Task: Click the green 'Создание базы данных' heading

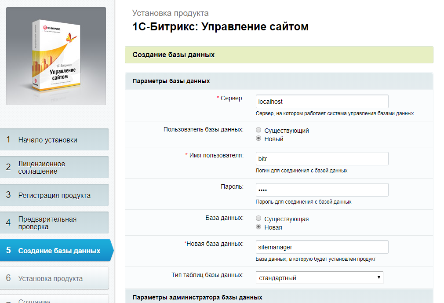Action: tap(279, 55)
